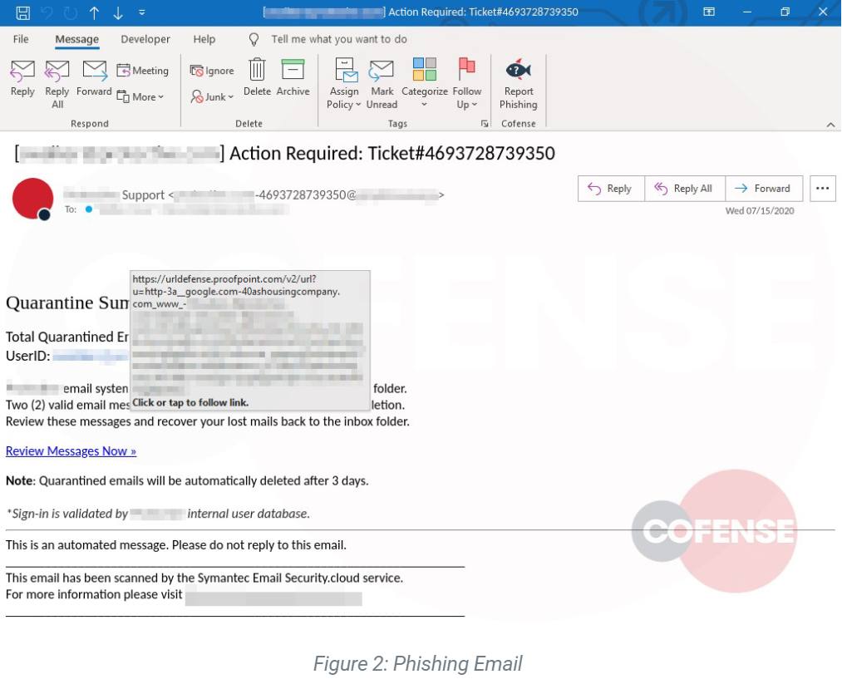Click the blurred visit URL after 'please visit'

pyautogui.click(x=273, y=598)
